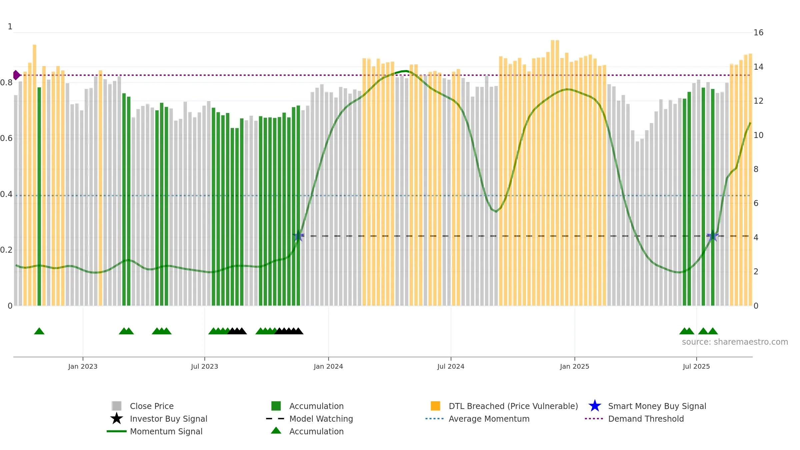The width and height of the screenshot is (800, 450).
Task: Click the green Accumulation square legend swatch
Action: (x=276, y=406)
